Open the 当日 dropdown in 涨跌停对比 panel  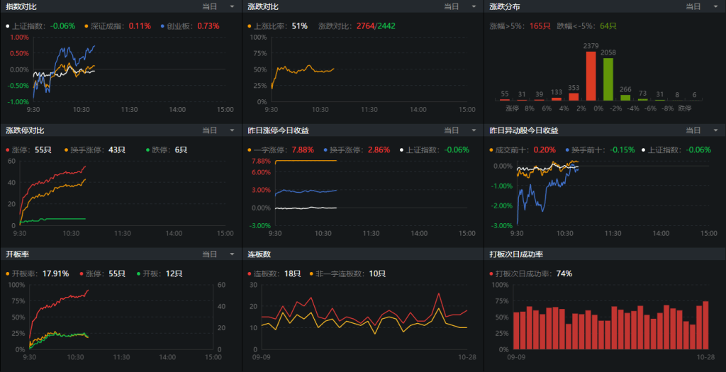pyautogui.click(x=209, y=130)
